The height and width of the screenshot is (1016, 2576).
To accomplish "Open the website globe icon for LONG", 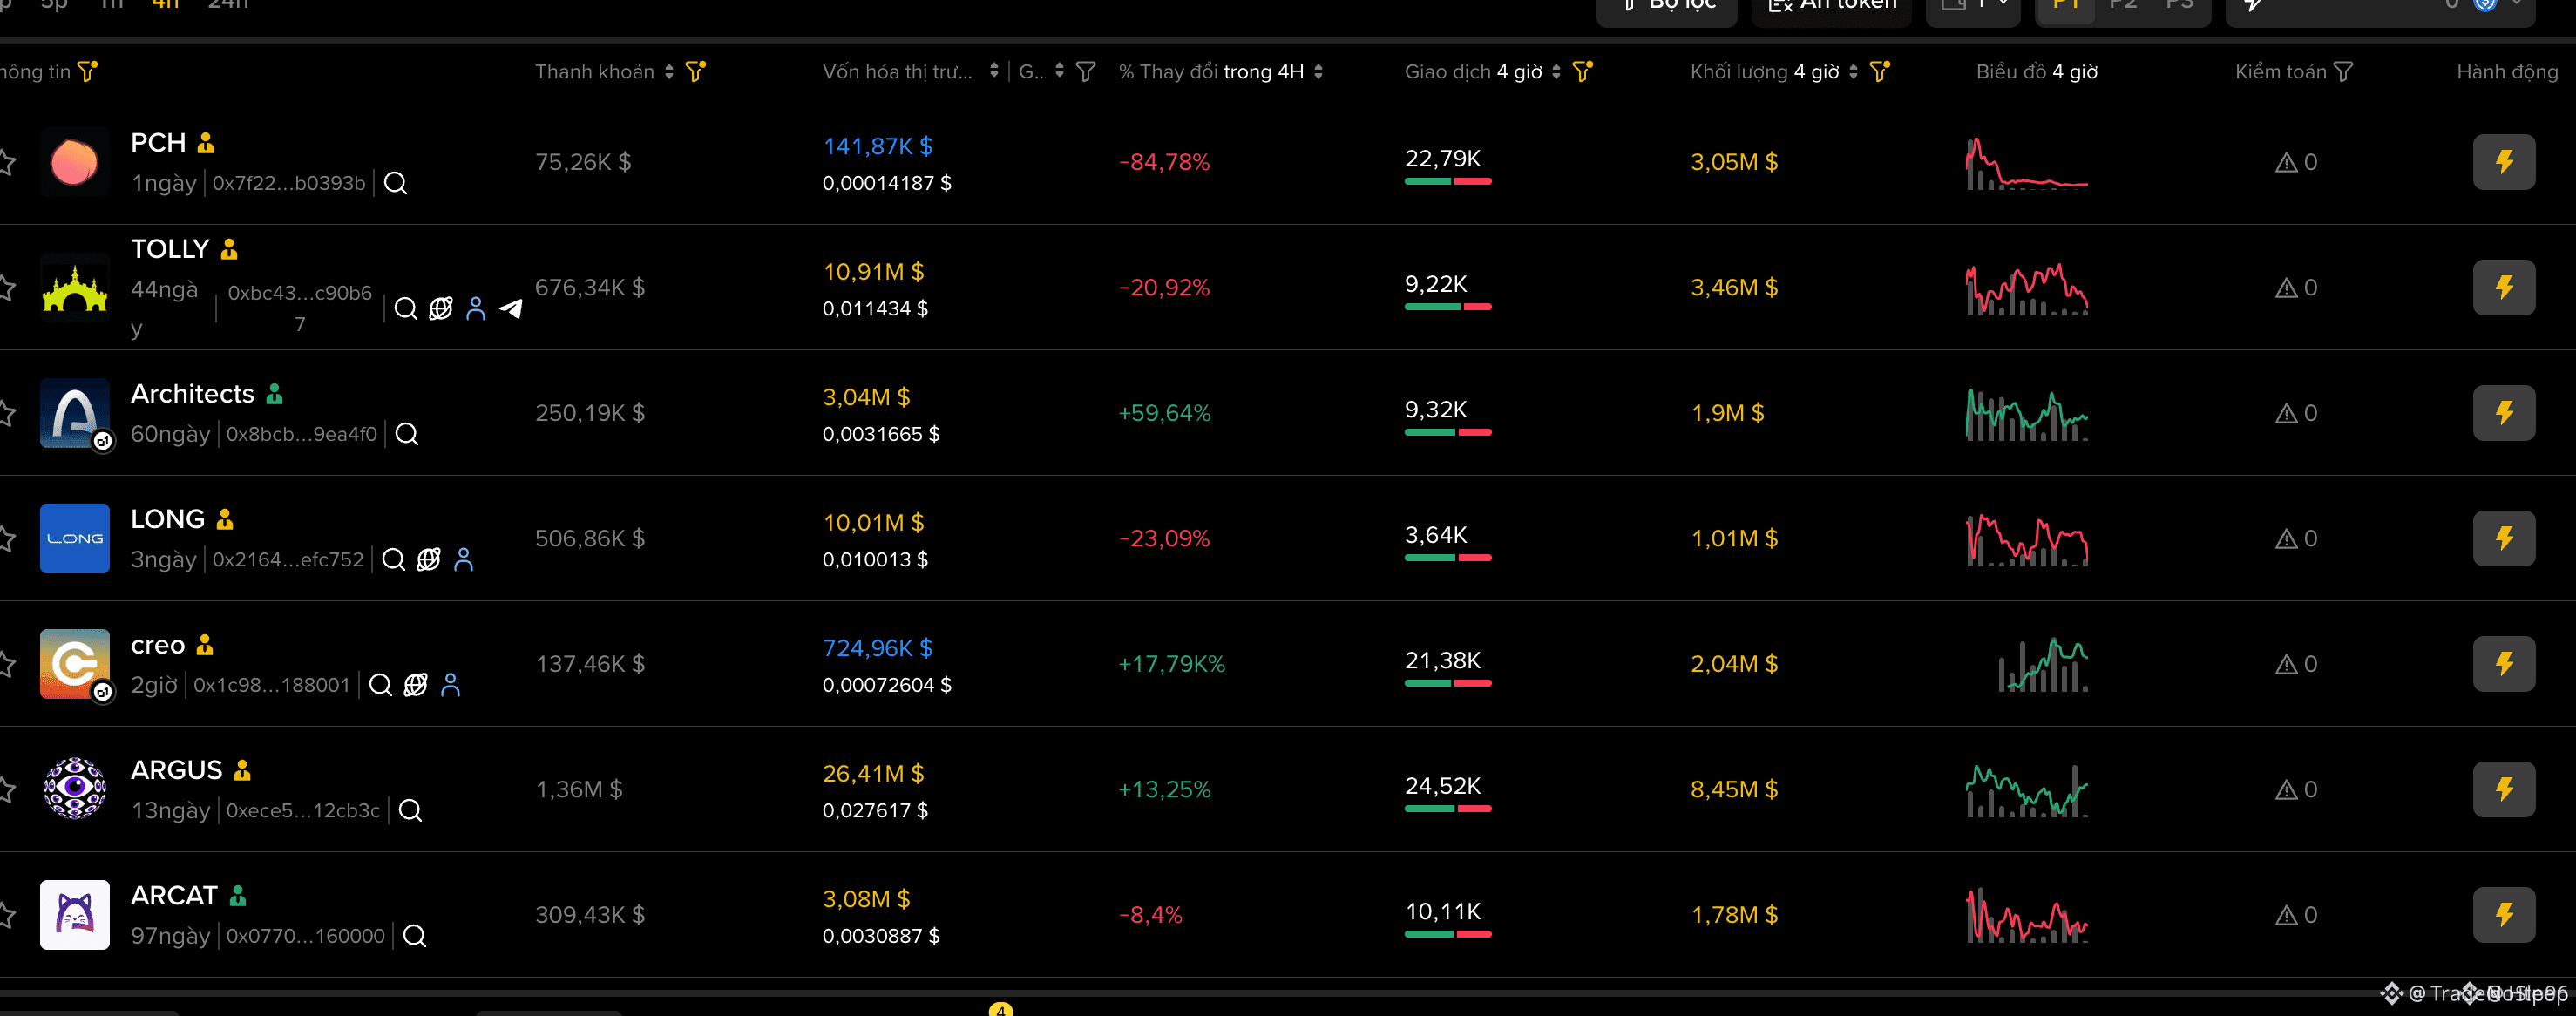I will [429, 559].
